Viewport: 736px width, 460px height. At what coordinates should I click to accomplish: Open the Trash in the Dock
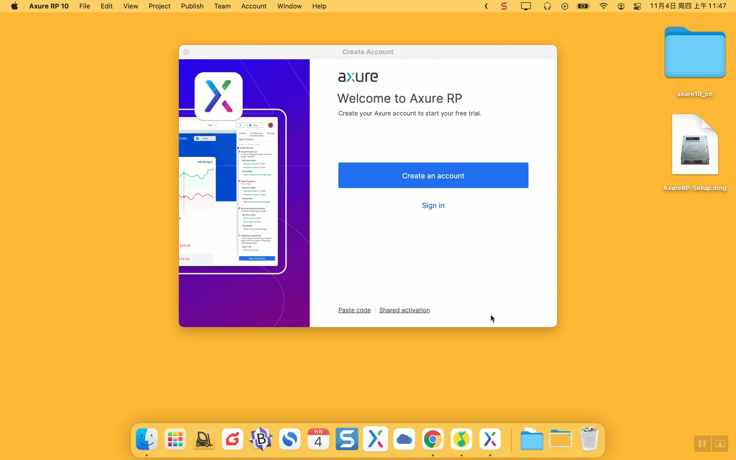click(x=589, y=439)
